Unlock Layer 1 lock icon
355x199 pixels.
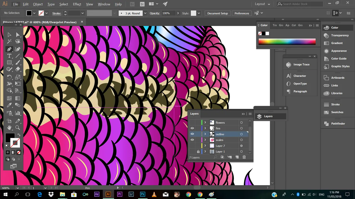pyautogui.click(x=198, y=151)
